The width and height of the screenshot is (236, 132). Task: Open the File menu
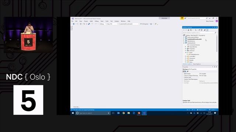coord(72,21)
